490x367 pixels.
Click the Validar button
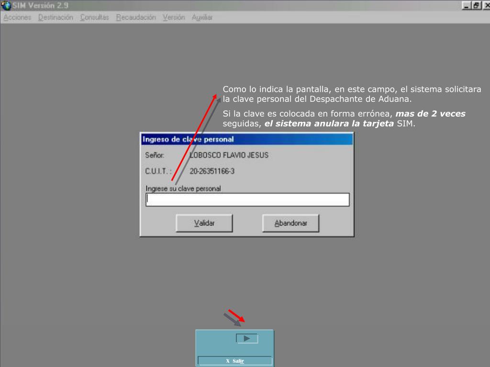coord(204,223)
